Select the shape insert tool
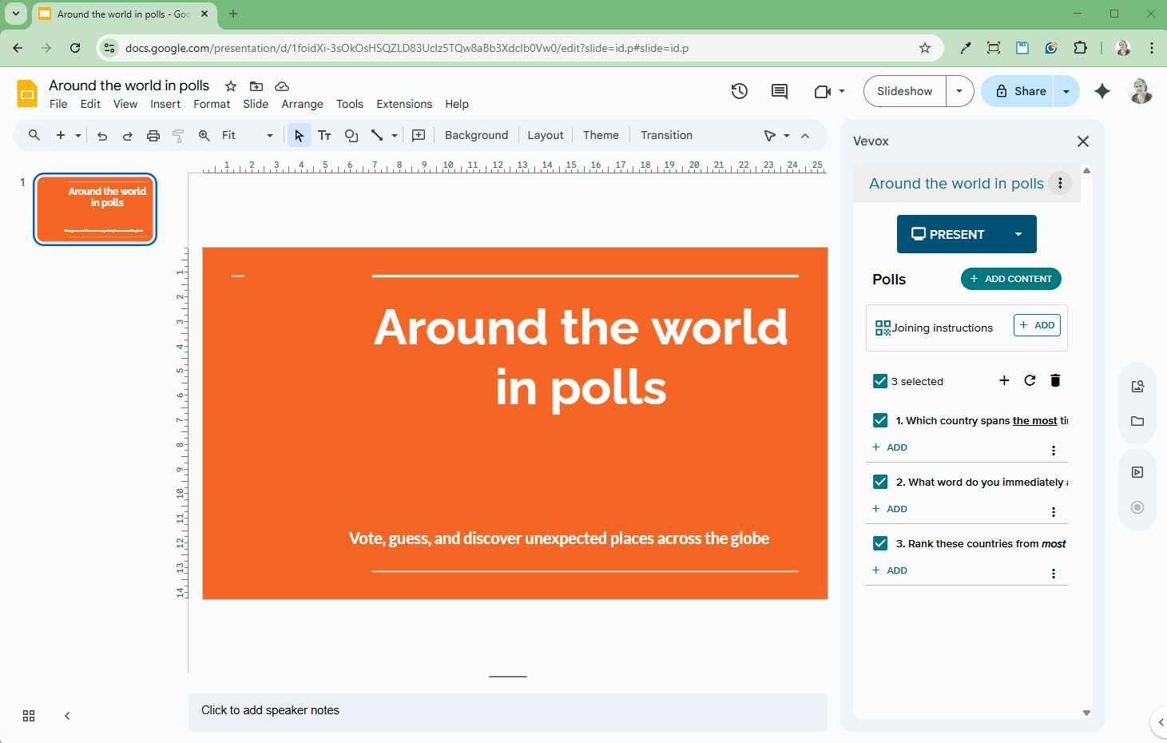Screen dimensions: 1167x743 (351, 136)
